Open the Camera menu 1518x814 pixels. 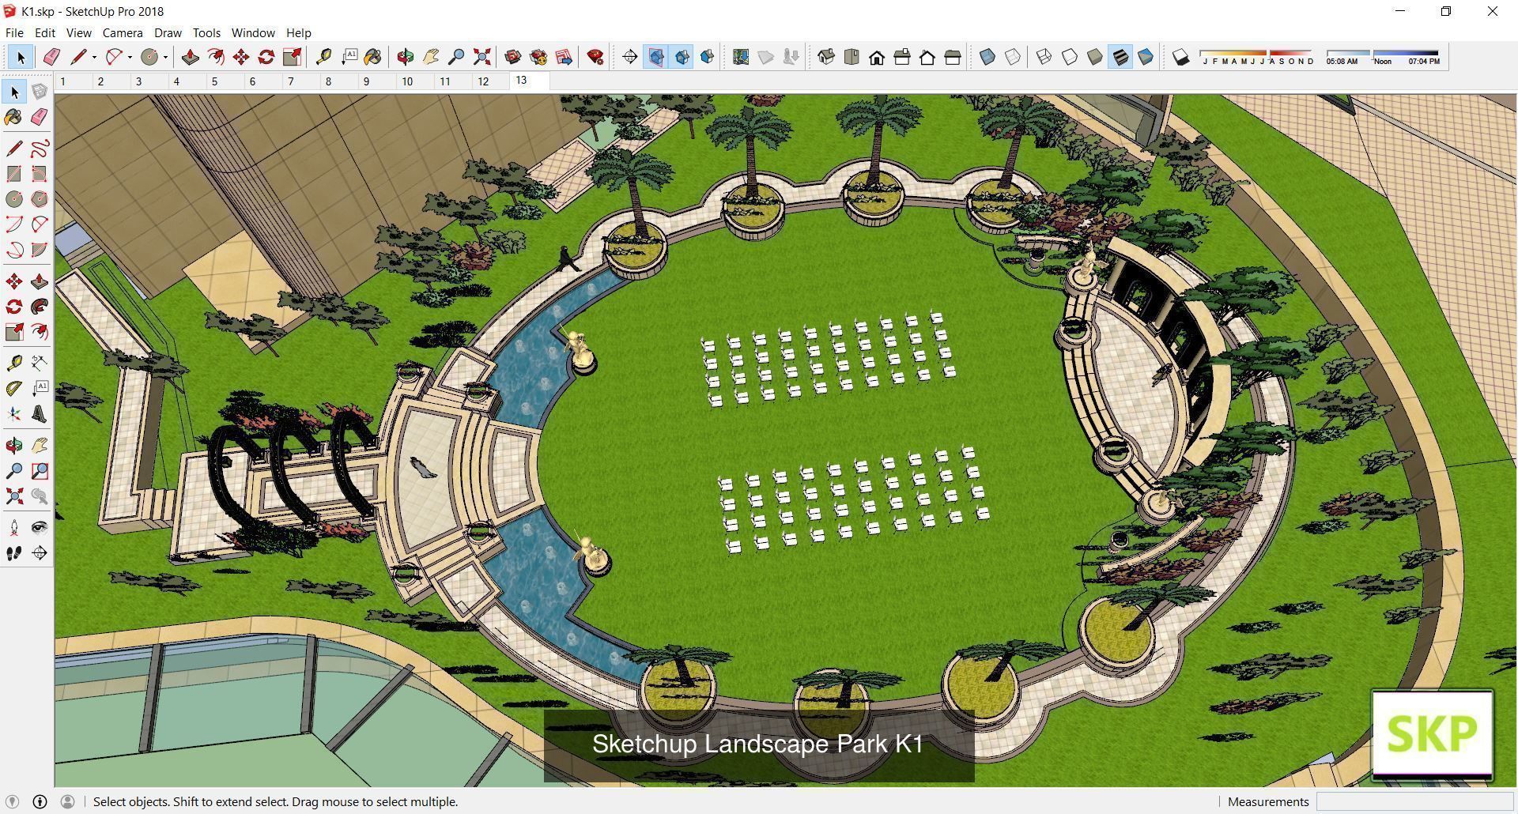click(x=123, y=32)
